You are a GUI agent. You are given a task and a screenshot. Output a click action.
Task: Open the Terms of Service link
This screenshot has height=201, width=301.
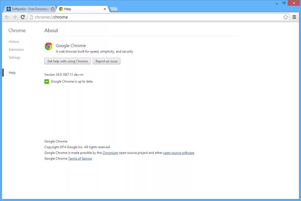pos(80,159)
